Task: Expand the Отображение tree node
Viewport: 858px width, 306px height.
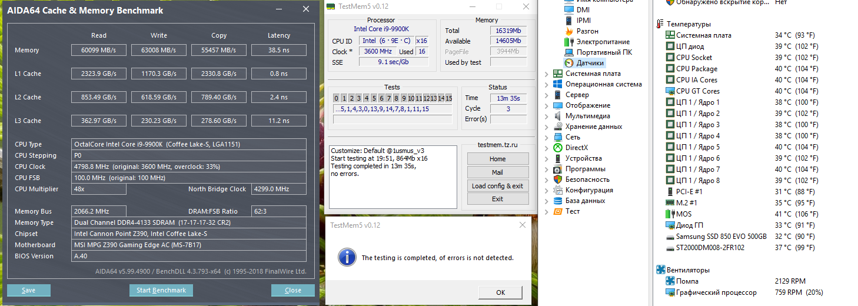Action: tap(547, 106)
